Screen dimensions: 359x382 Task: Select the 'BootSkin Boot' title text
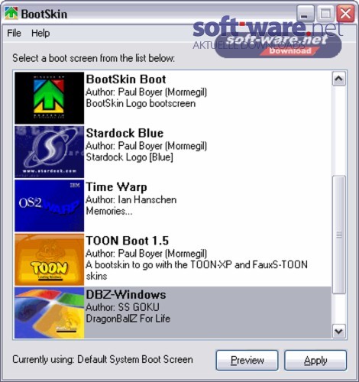point(126,79)
